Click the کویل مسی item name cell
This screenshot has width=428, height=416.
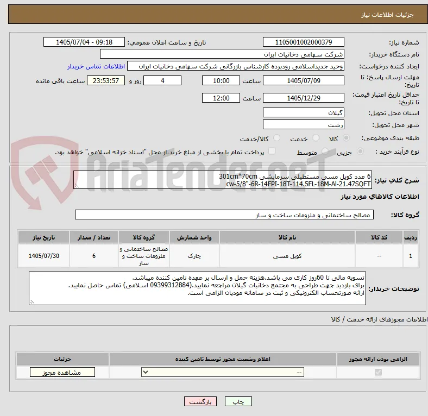[x=287, y=256]
